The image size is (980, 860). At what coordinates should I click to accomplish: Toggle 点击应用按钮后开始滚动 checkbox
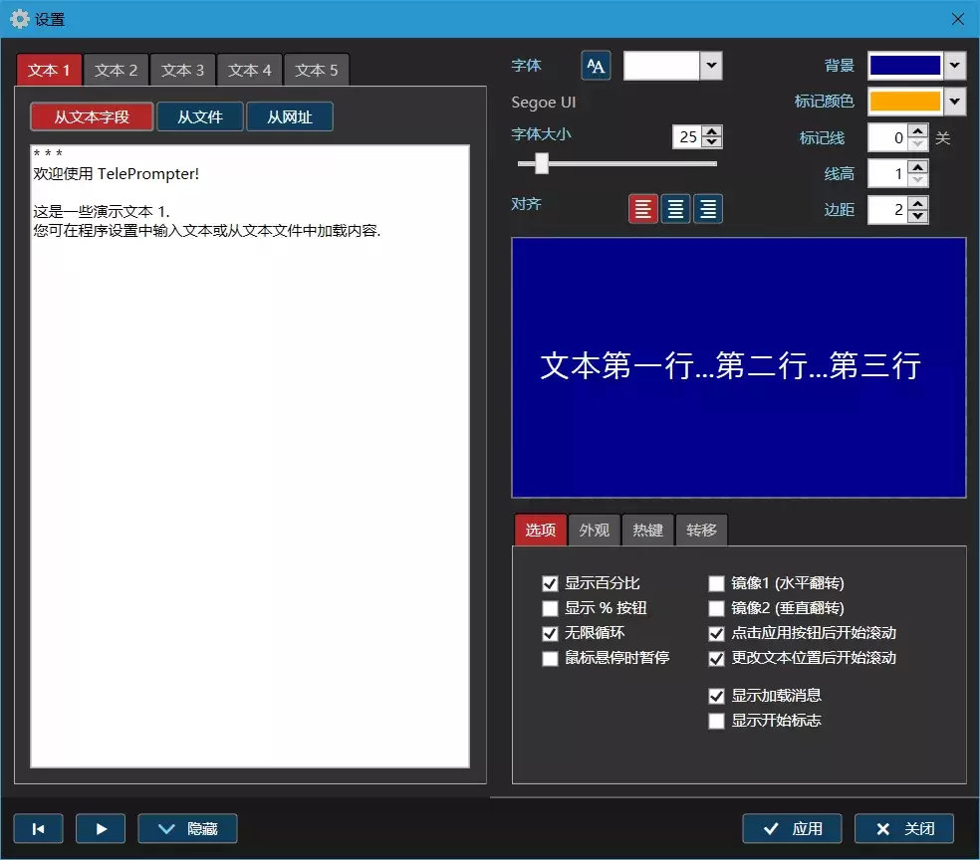(716, 633)
